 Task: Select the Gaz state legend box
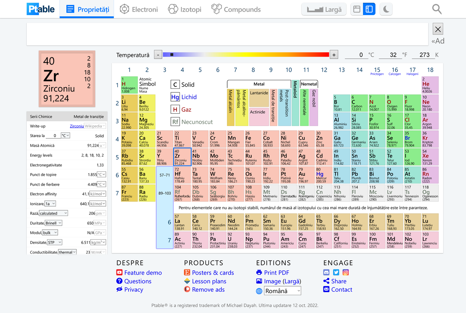pyautogui.click(x=175, y=109)
